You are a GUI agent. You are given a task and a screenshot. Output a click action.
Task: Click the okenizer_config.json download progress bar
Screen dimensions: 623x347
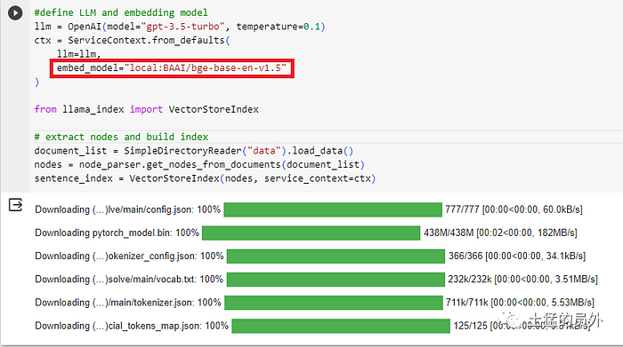coord(336,256)
